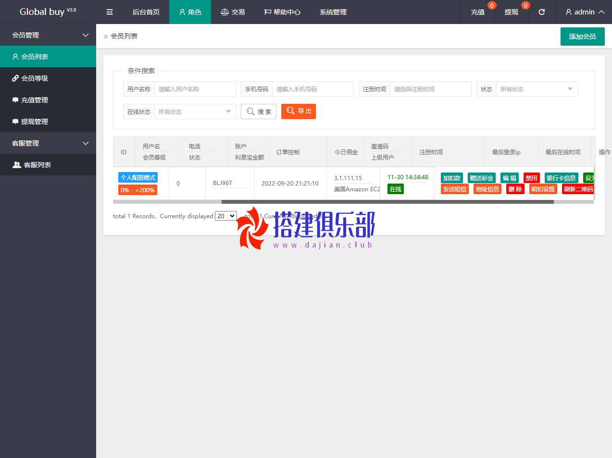Click the 银行卡信息 button
The width and height of the screenshot is (612, 458).
[561, 178]
